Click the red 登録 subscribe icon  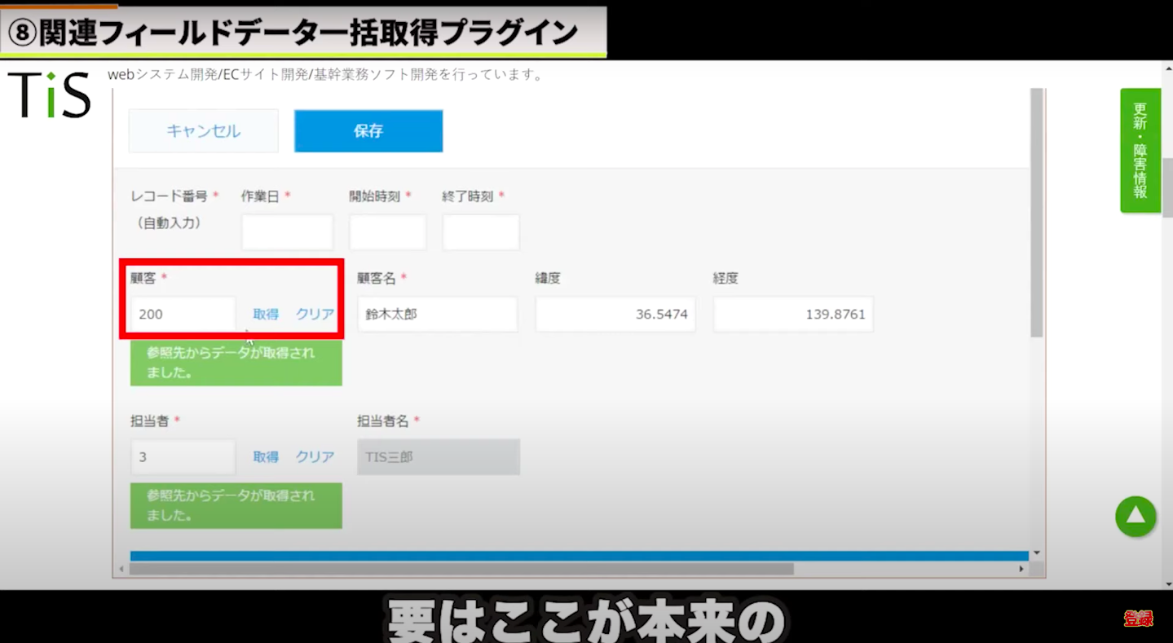[1138, 619]
